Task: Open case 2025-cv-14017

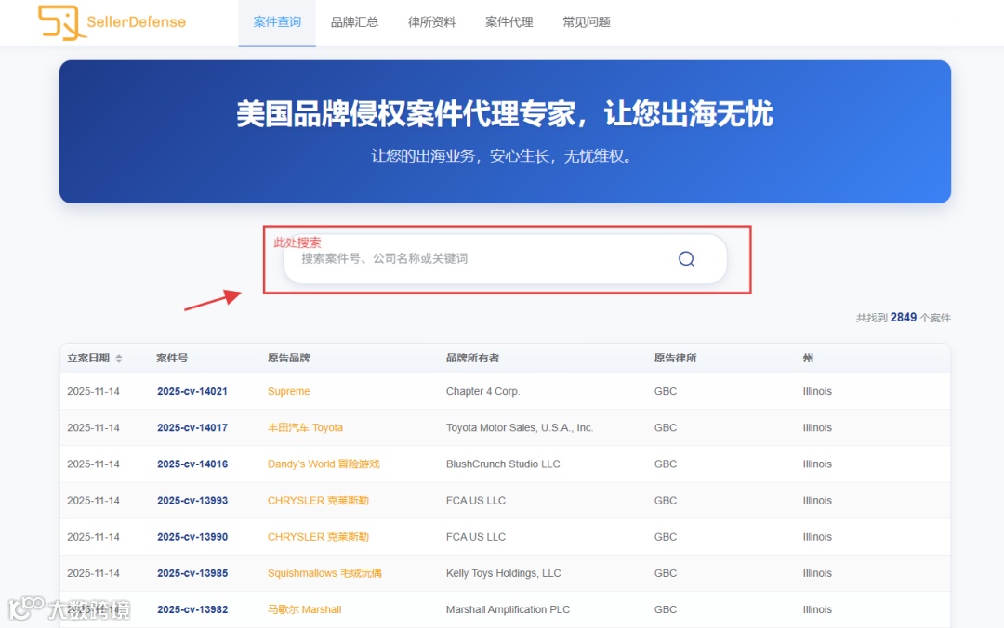Action: [192, 427]
